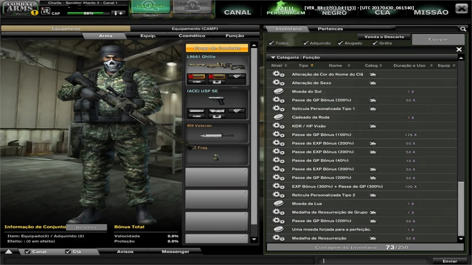
Task: Toggle the Adquirido filter checkbox
Action: (x=305, y=43)
